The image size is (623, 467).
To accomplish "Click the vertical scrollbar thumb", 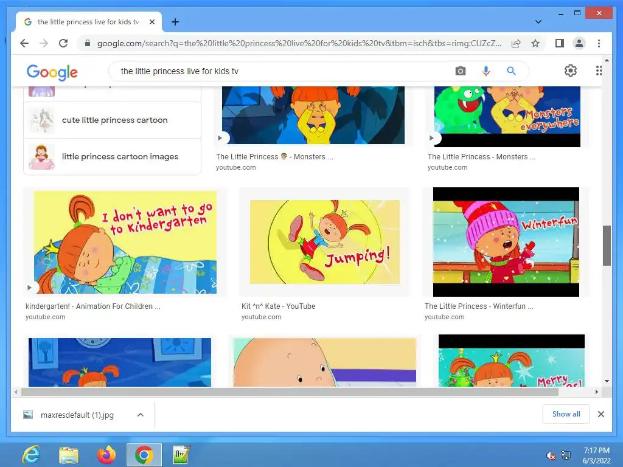I will coord(607,246).
